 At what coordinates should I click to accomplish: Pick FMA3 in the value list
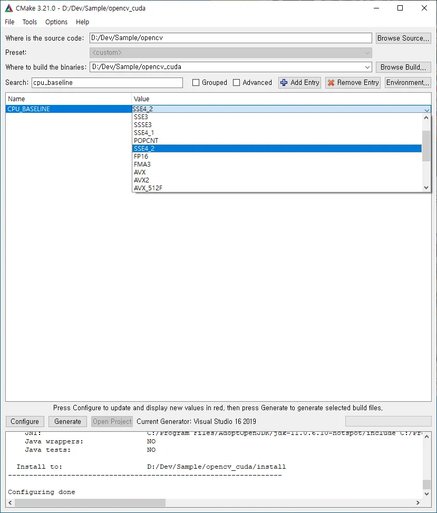277,164
